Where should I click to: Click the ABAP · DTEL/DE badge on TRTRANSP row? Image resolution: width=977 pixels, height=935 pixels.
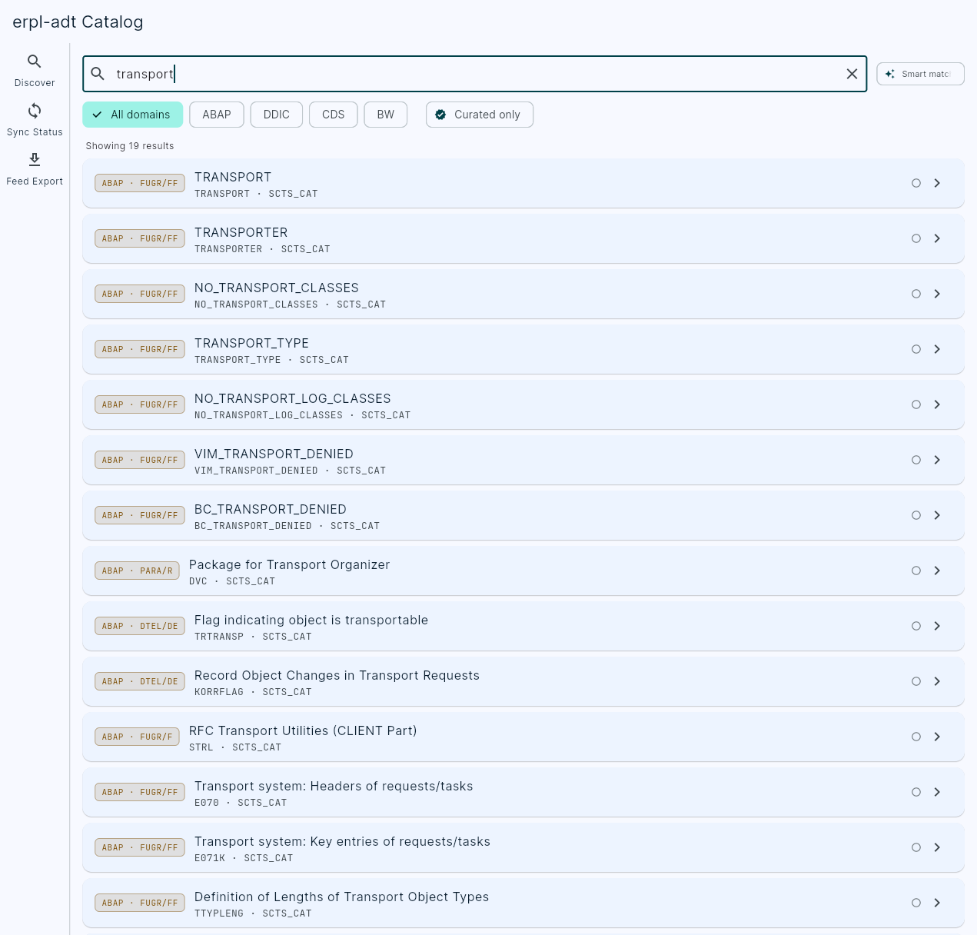[x=140, y=626]
